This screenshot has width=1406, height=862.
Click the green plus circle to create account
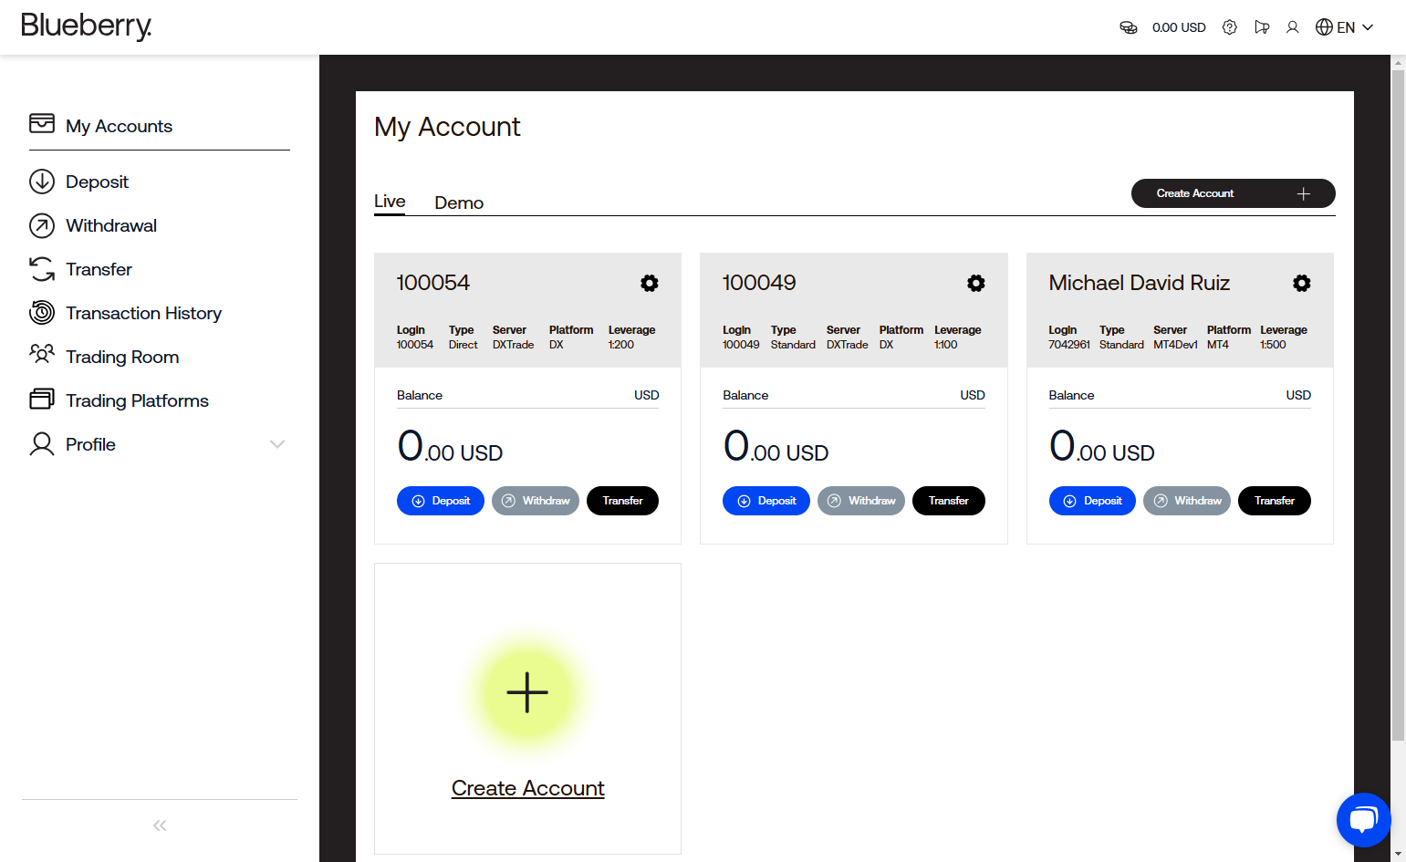pyautogui.click(x=527, y=692)
